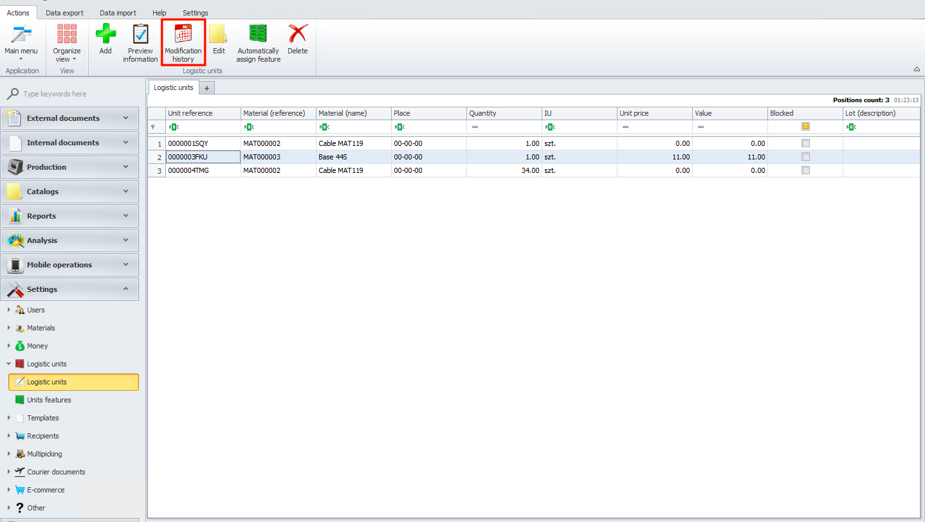Click the Catalogs section icon
The width and height of the screenshot is (925, 522).
tap(15, 192)
